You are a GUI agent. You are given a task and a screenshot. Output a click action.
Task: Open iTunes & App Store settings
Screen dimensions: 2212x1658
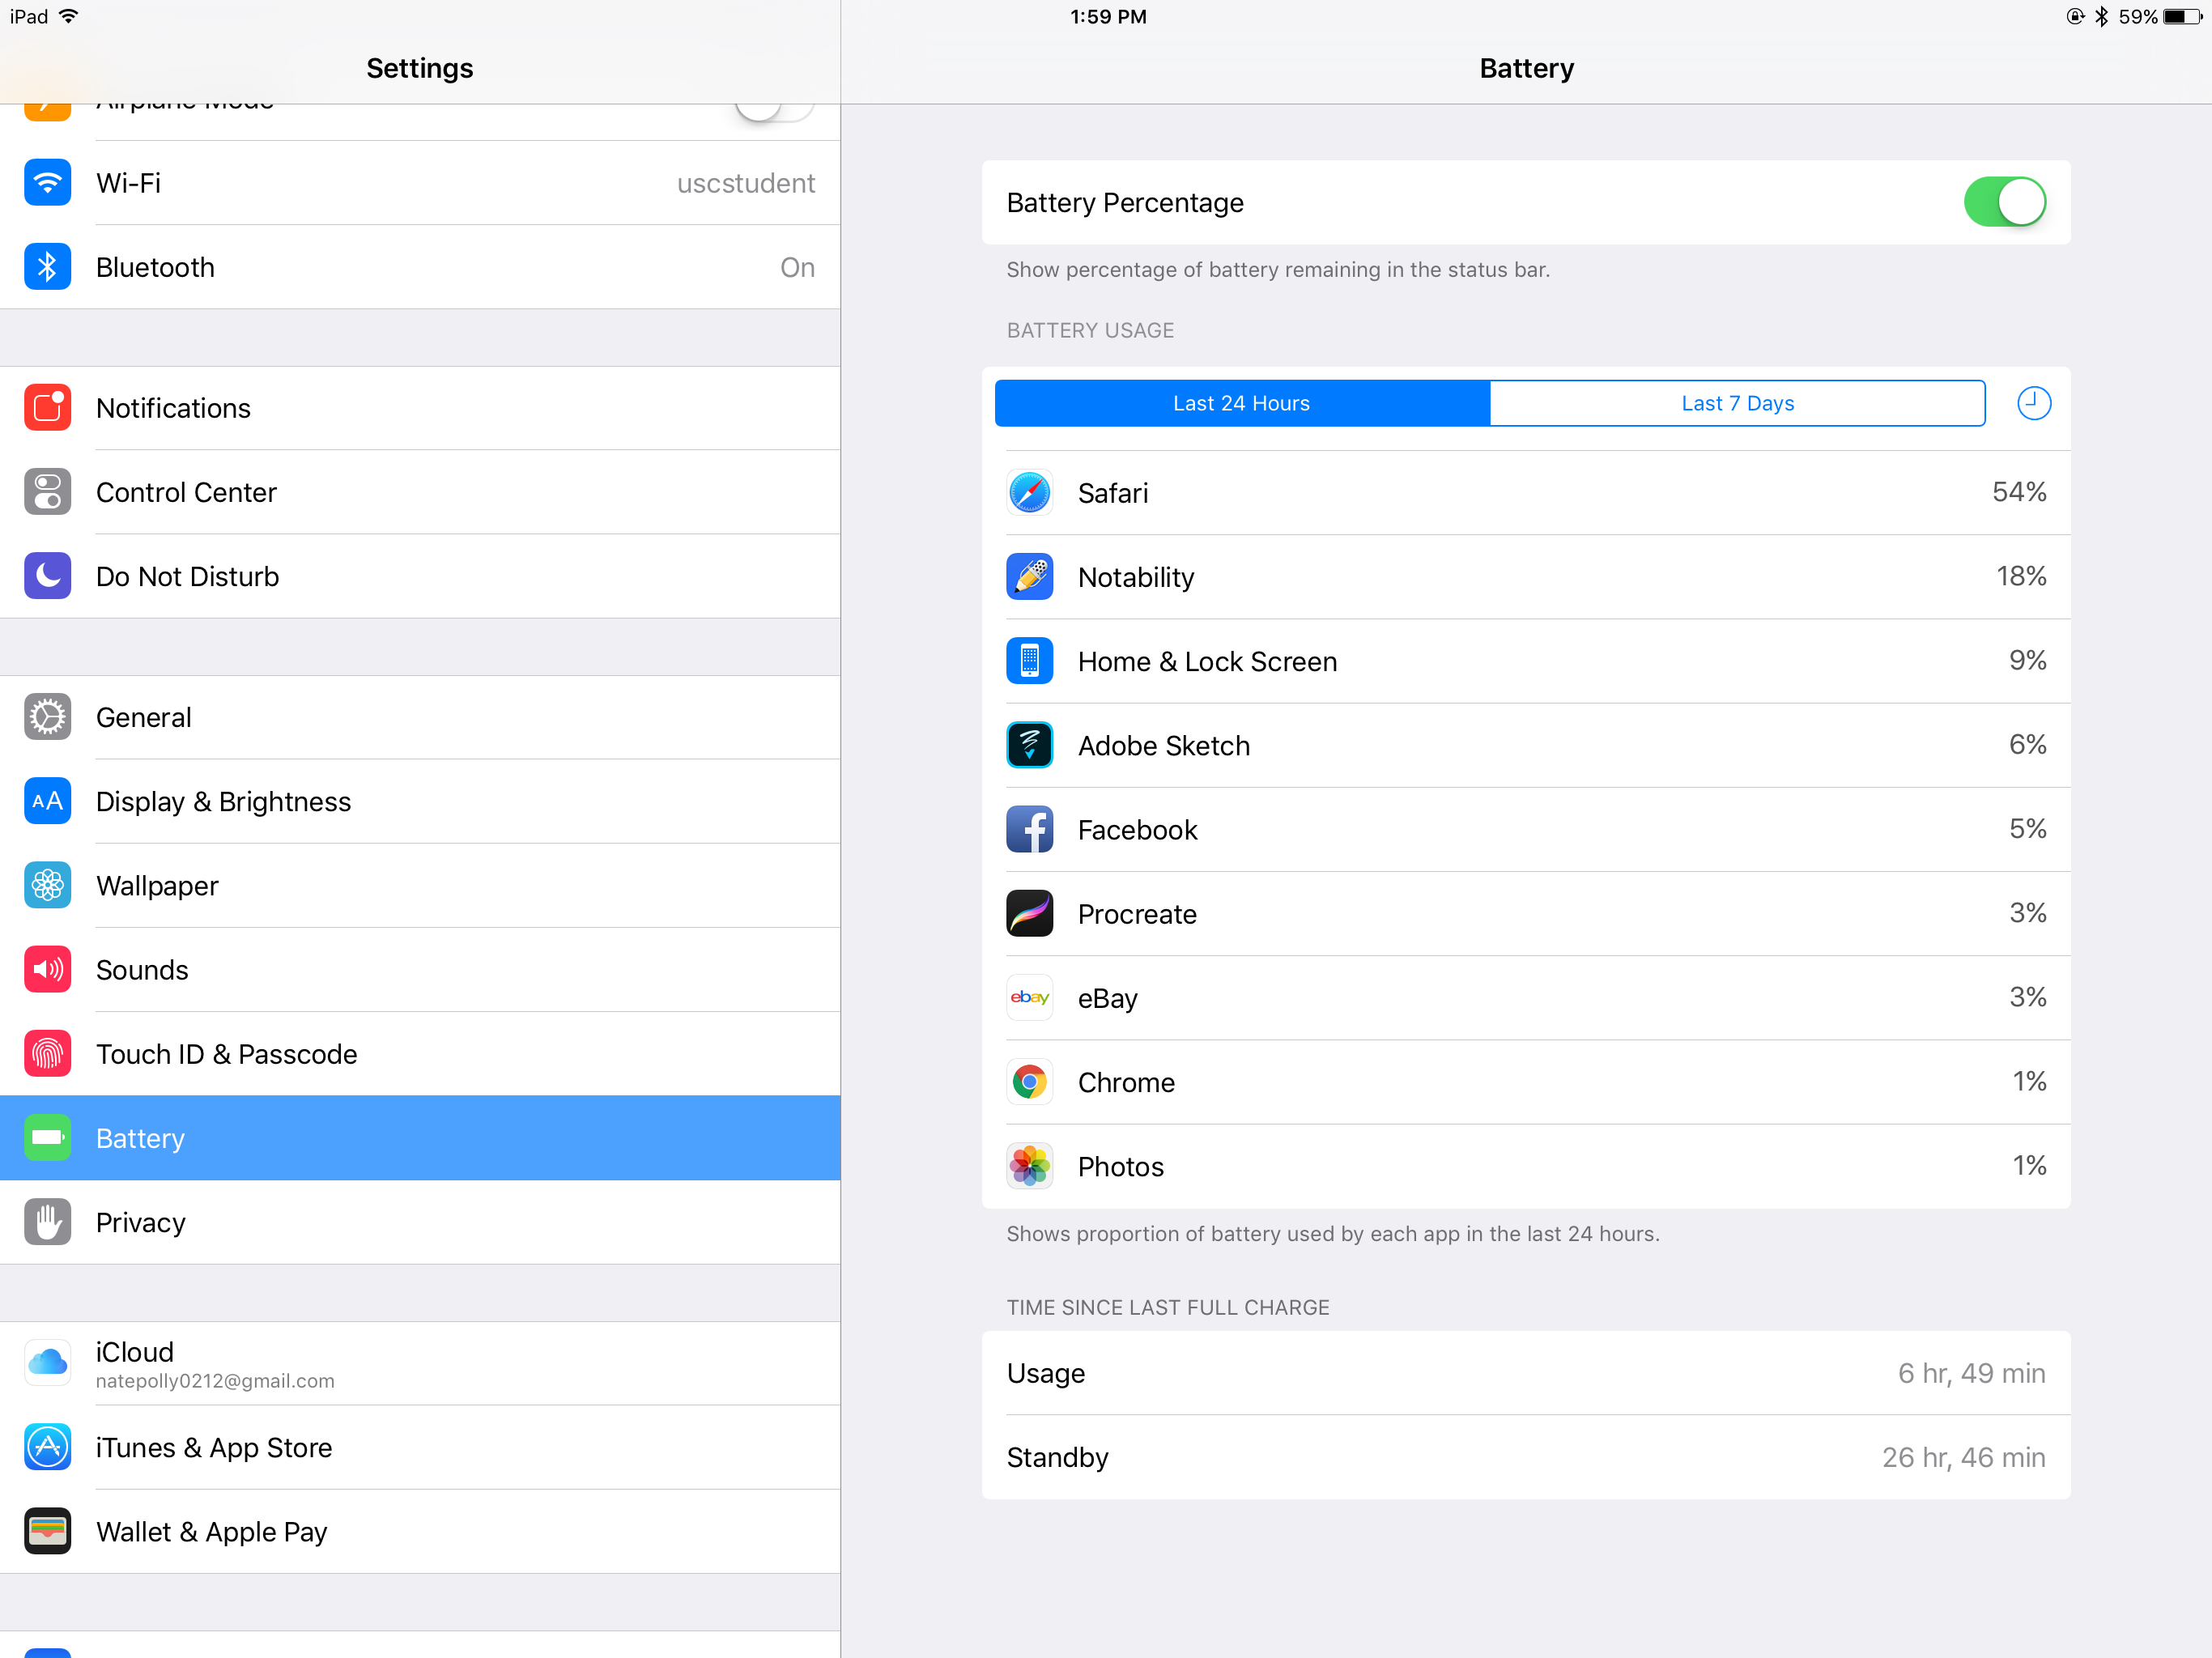[x=420, y=1447]
